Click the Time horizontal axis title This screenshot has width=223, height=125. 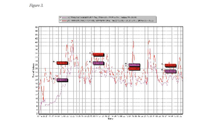(110, 118)
